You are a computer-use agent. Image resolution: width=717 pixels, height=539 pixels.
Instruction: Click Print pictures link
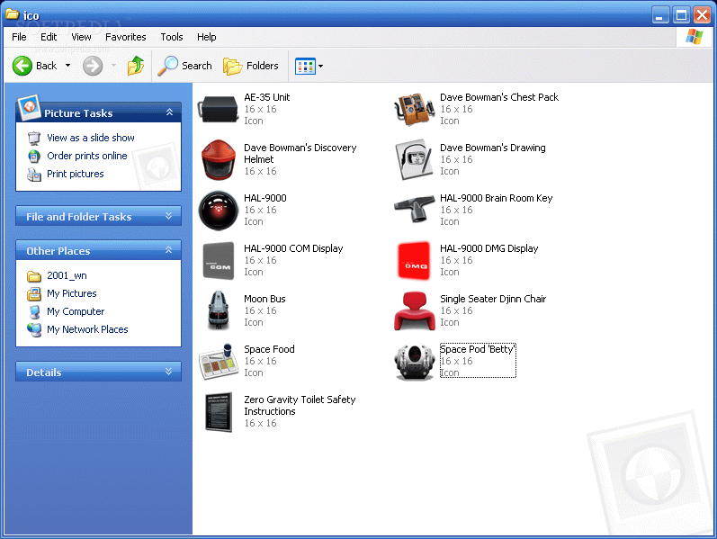(76, 174)
